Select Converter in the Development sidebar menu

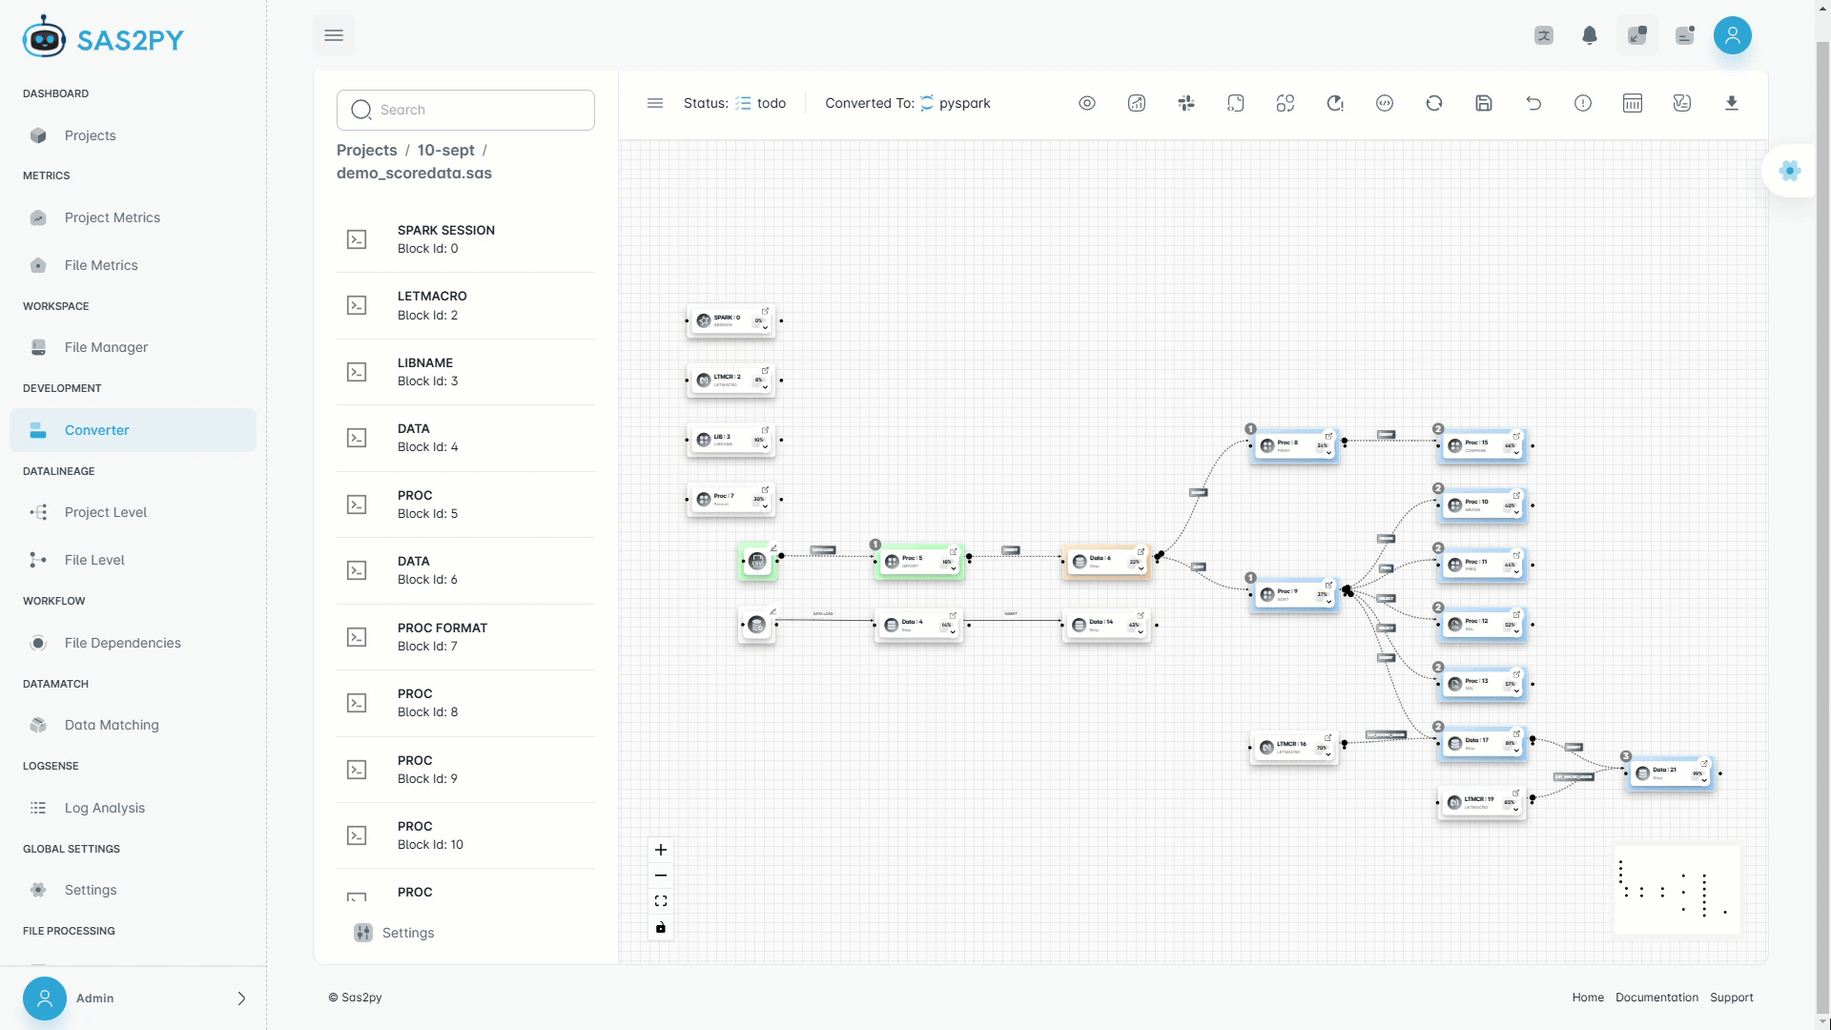coord(96,430)
